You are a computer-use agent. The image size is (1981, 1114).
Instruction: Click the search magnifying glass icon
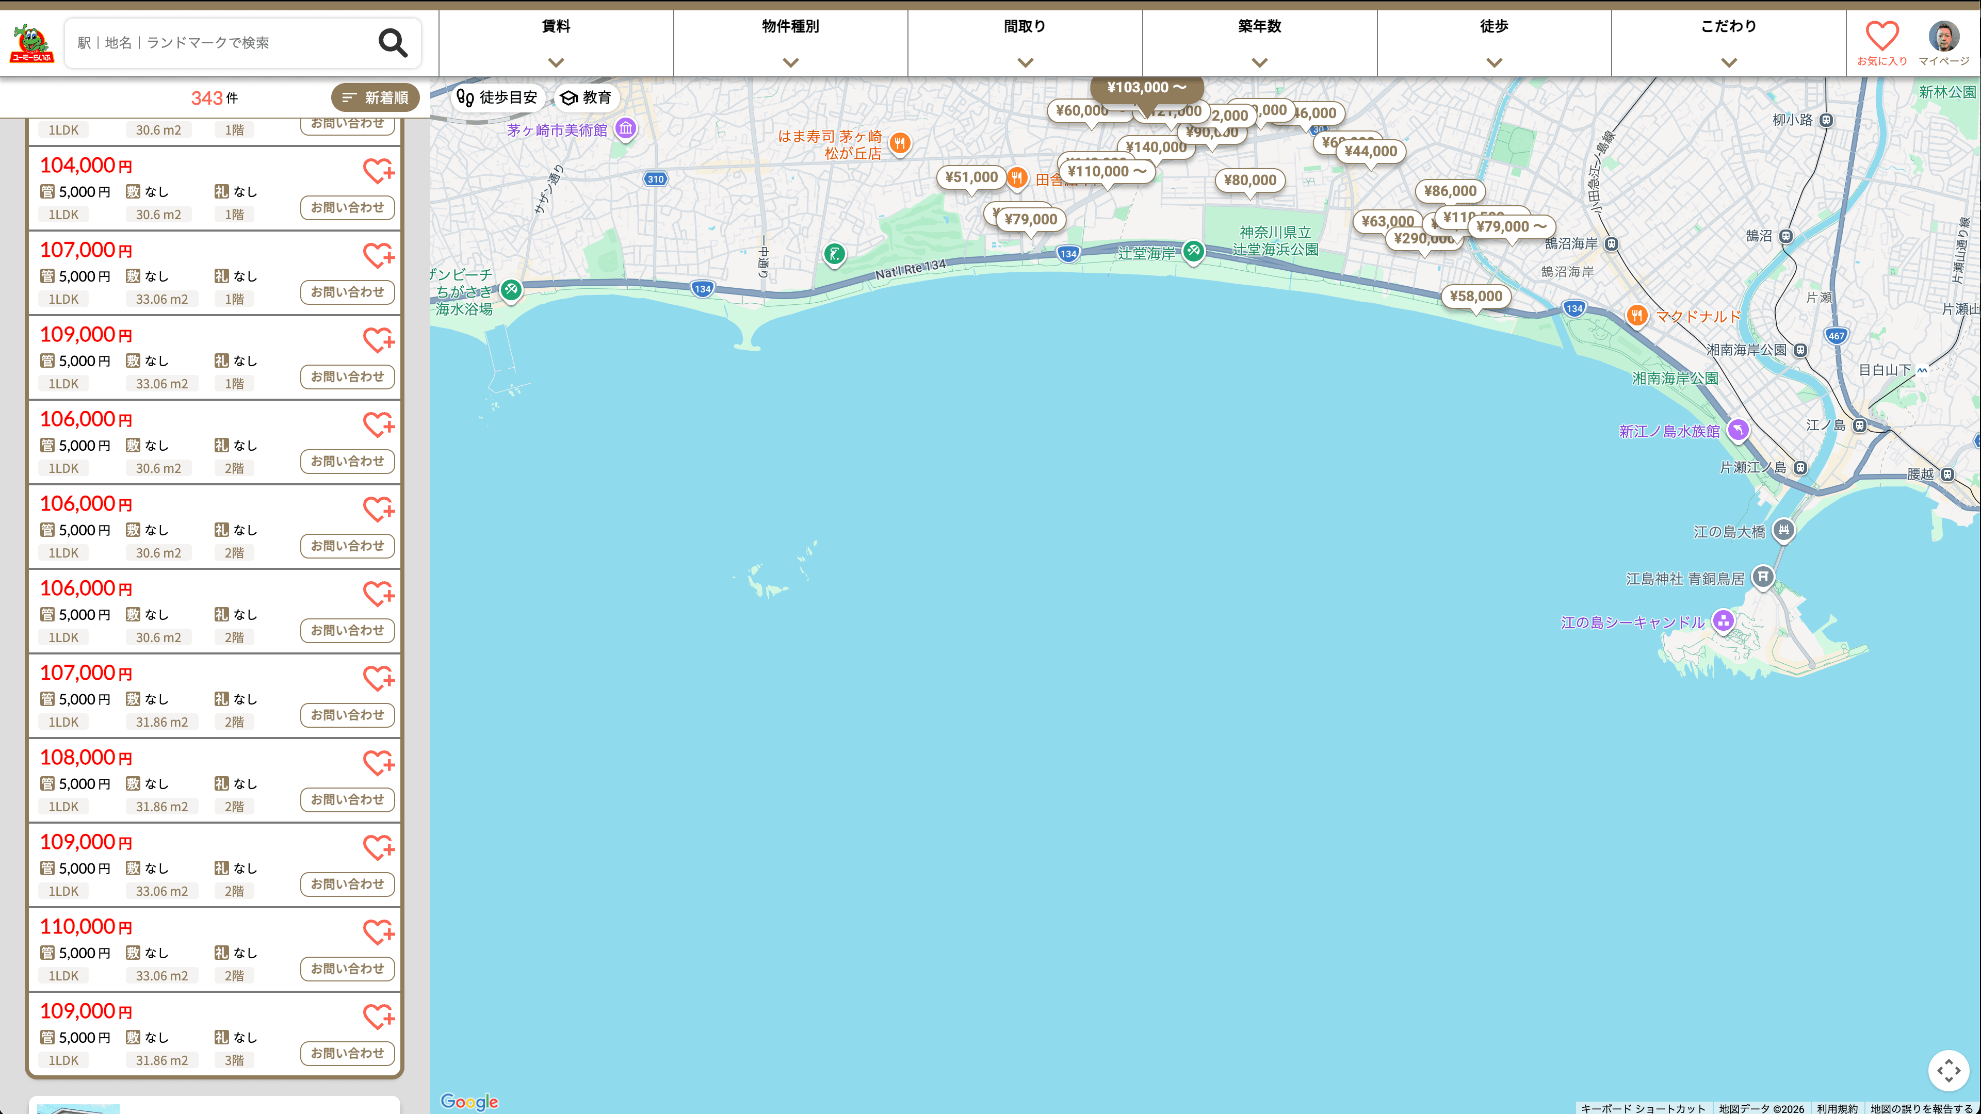click(x=393, y=43)
